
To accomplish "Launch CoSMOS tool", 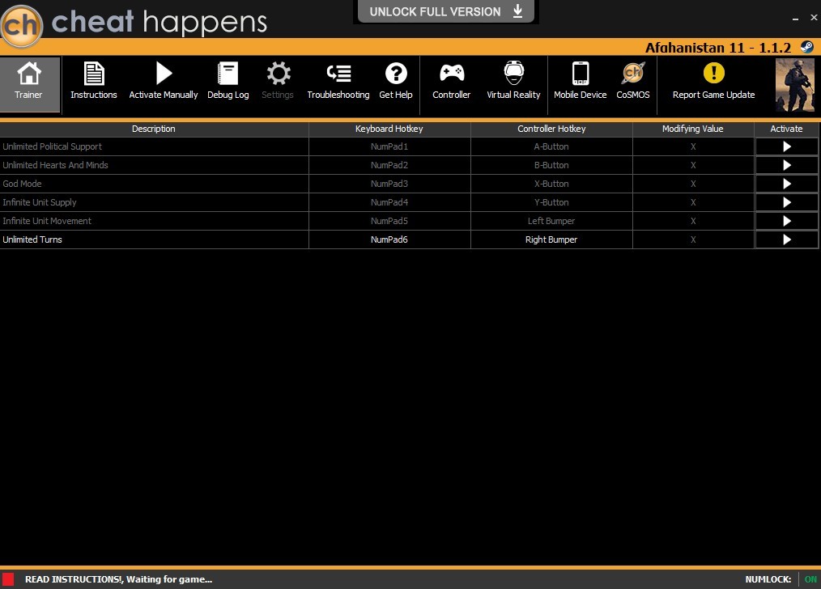I will [x=633, y=81].
